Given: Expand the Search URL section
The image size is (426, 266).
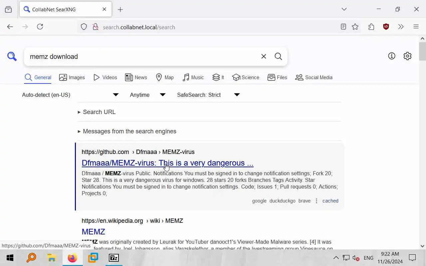Looking at the screenshot, I should 97,112.
